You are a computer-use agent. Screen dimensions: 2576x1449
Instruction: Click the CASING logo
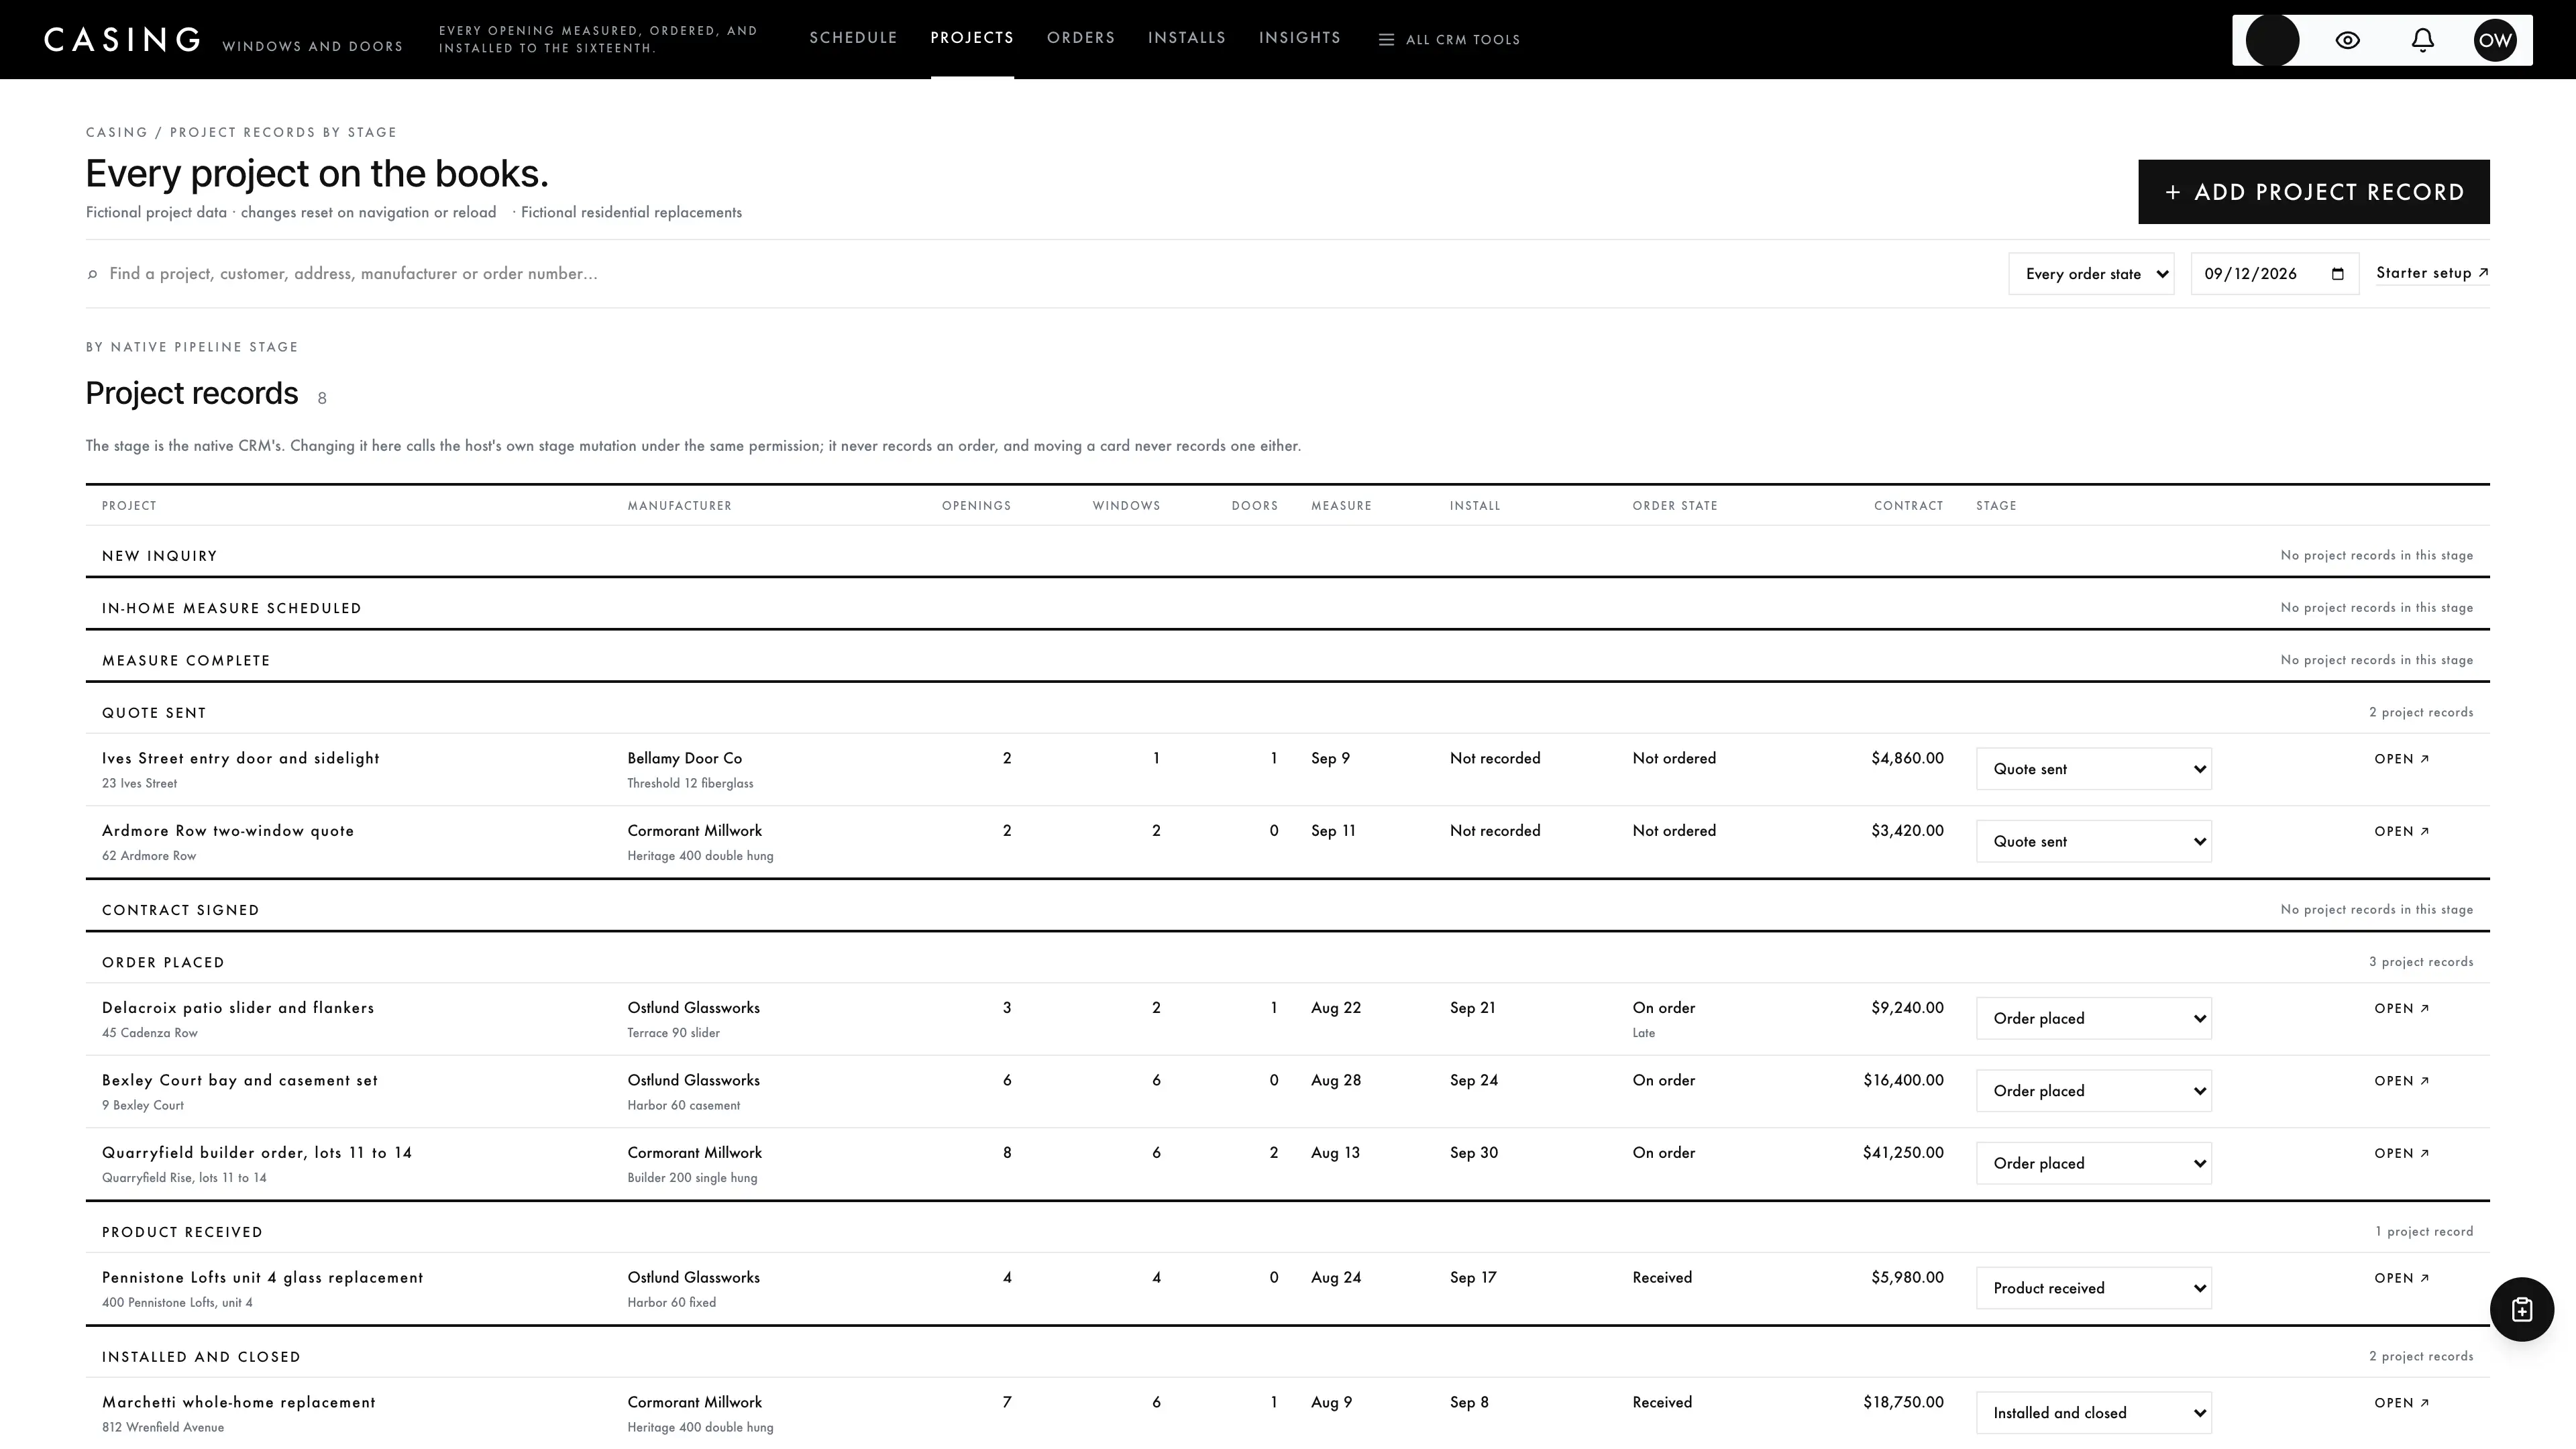[122, 40]
